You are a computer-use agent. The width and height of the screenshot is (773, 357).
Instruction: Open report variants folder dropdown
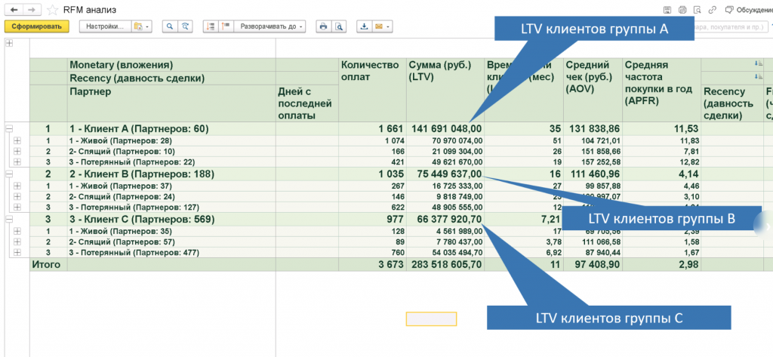pyautogui.click(x=142, y=26)
